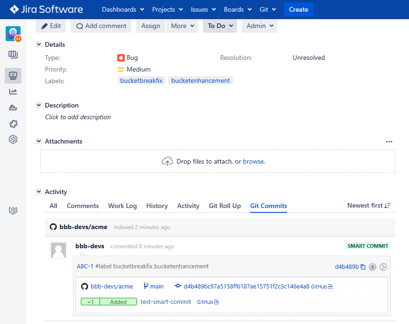Copy commit hash d4b489b icon
This screenshot has height=324, width=409.
(363, 267)
